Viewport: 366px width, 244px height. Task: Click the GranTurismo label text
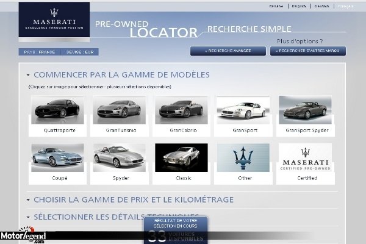(121, 131)
